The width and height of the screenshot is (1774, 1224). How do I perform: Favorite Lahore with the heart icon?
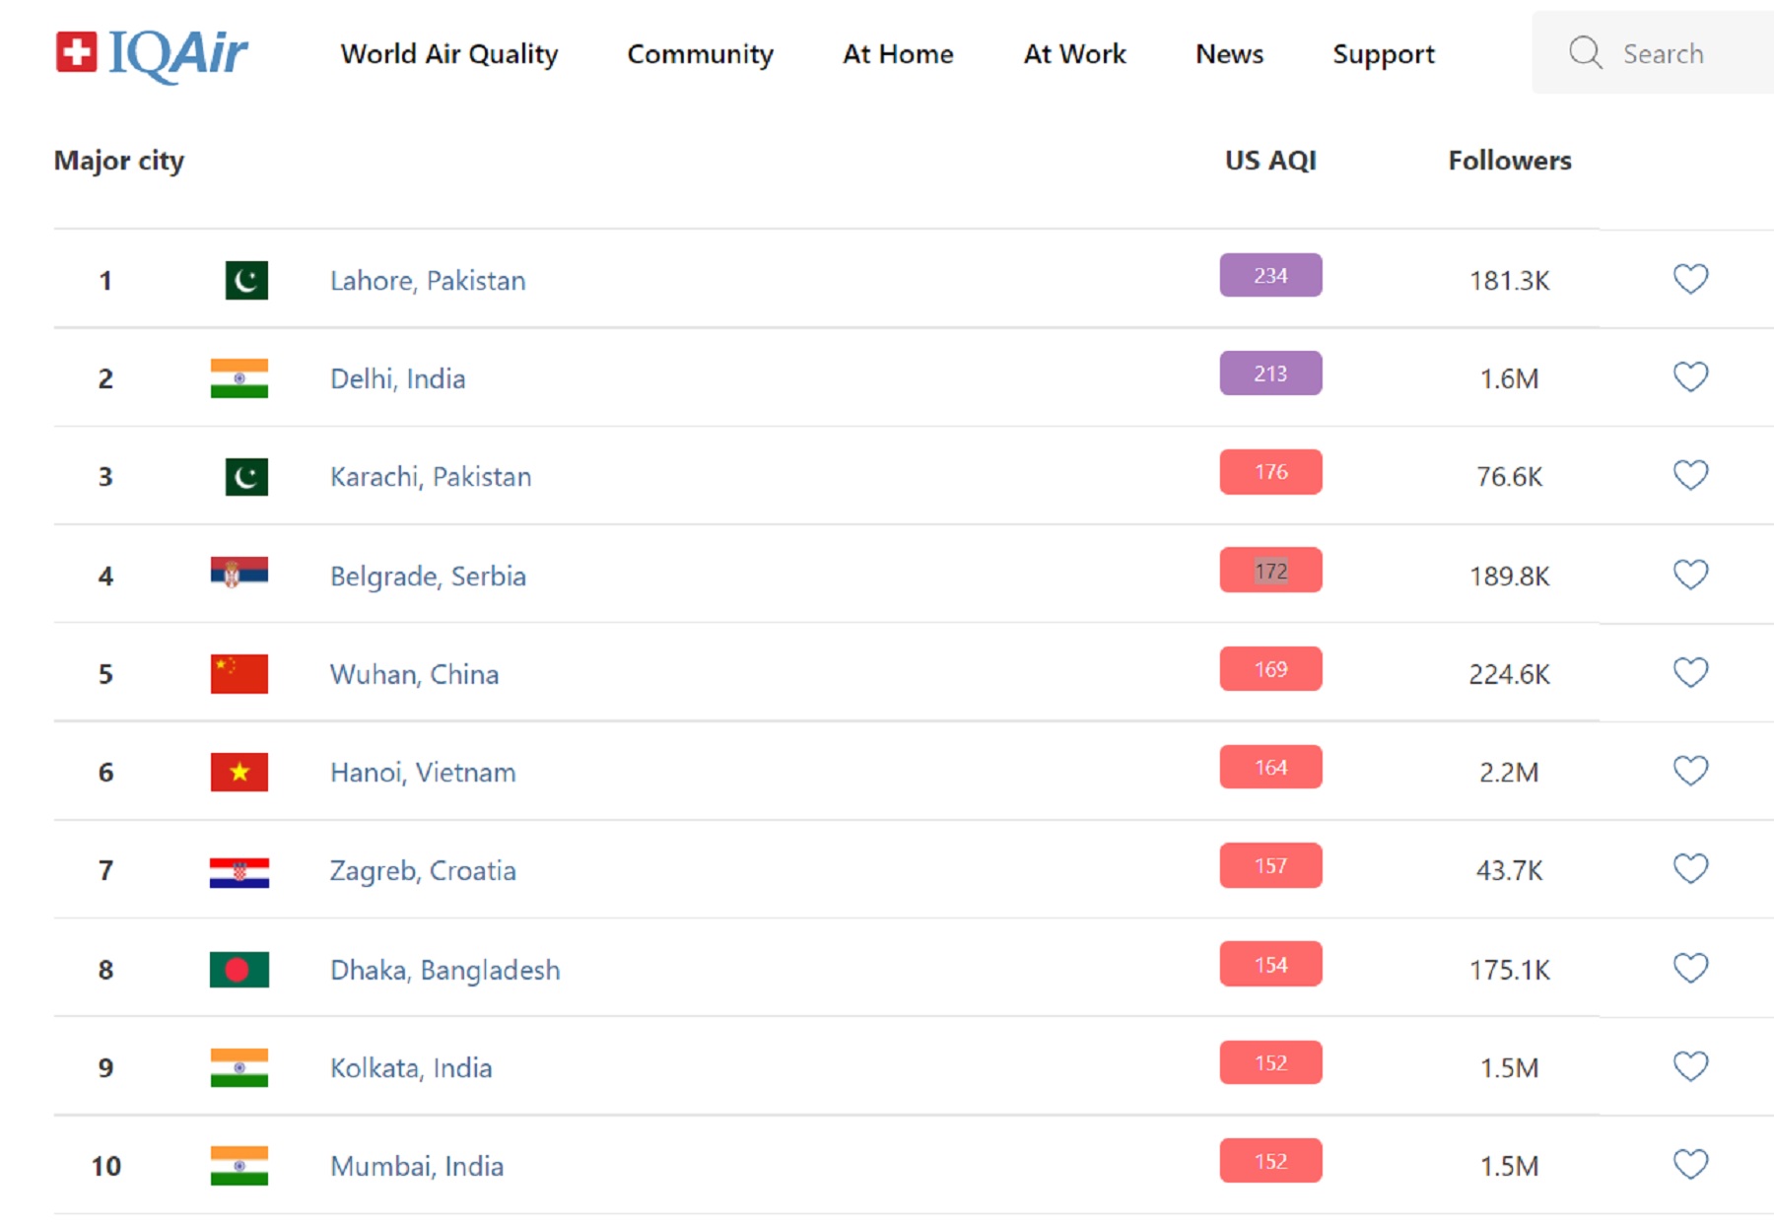[1690, 280]
